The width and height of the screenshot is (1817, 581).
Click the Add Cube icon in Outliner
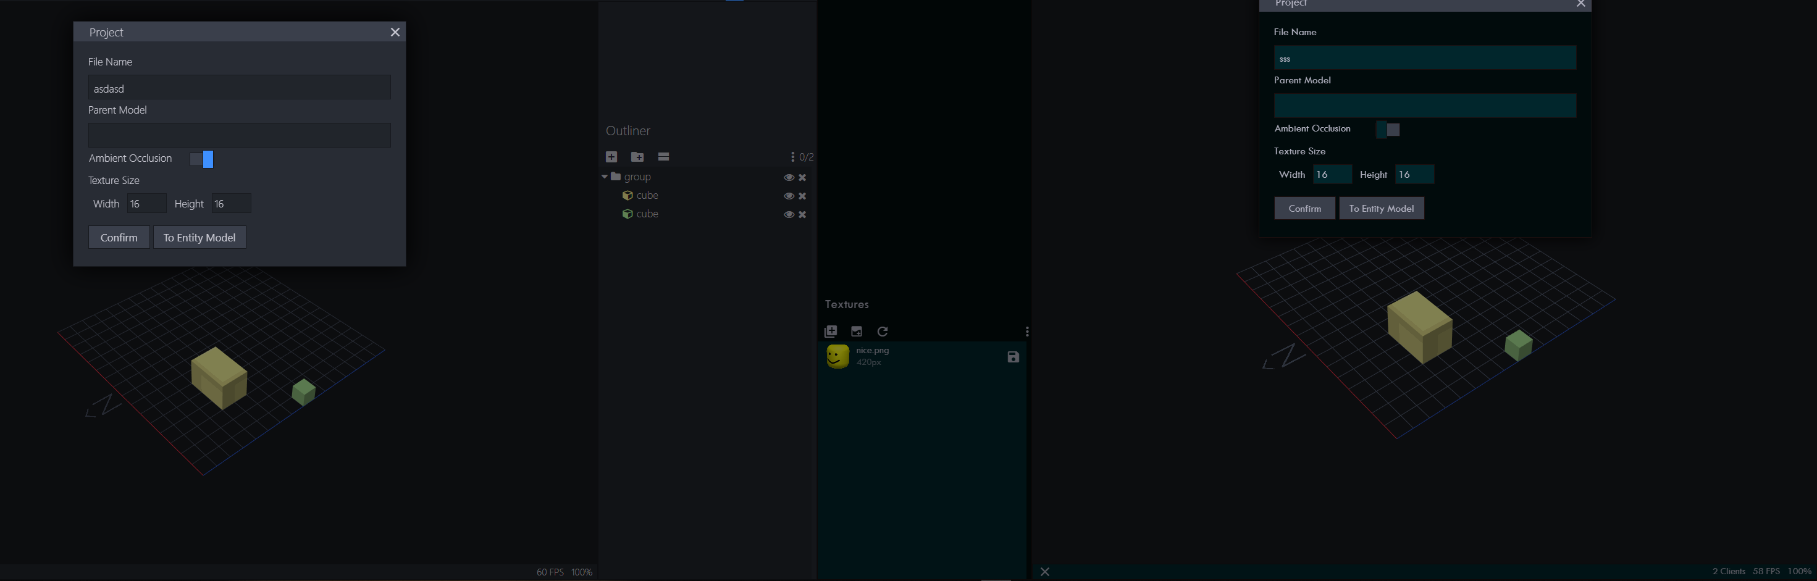click(611, 157)
